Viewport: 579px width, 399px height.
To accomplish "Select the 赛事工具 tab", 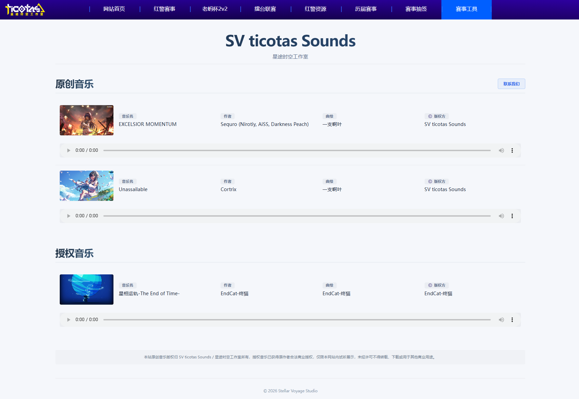I will pyautogui.click(x=466, y=9).
